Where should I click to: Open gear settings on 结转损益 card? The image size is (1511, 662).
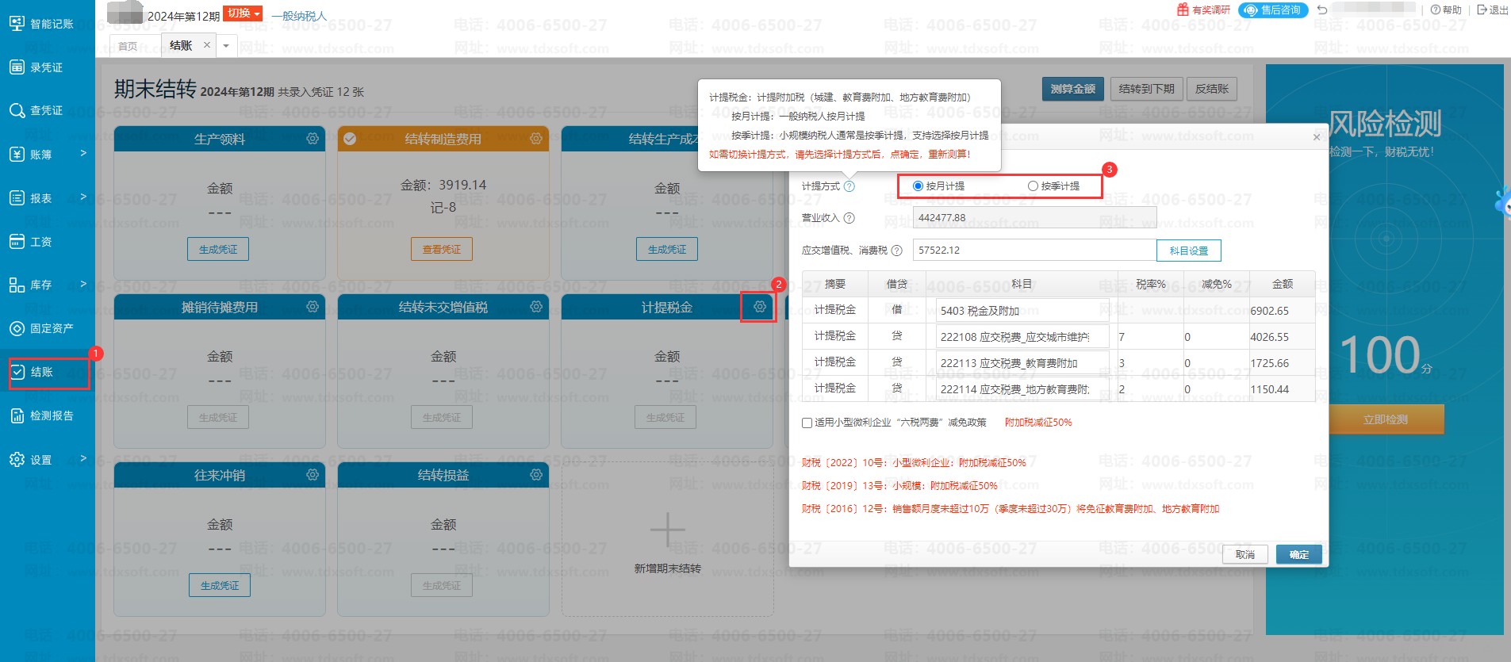[x=536, y=475]
